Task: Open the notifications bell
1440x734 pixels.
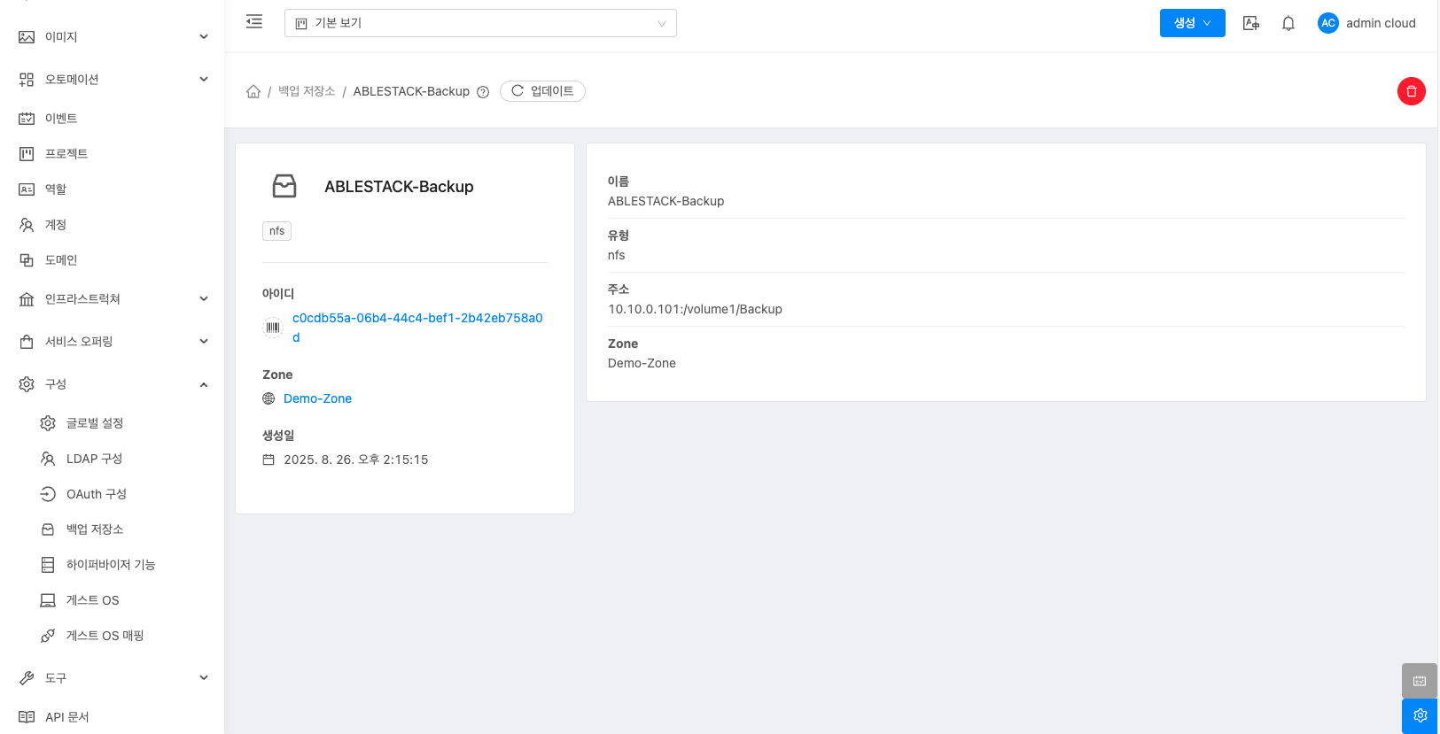Action: [x=1288, y=24]
